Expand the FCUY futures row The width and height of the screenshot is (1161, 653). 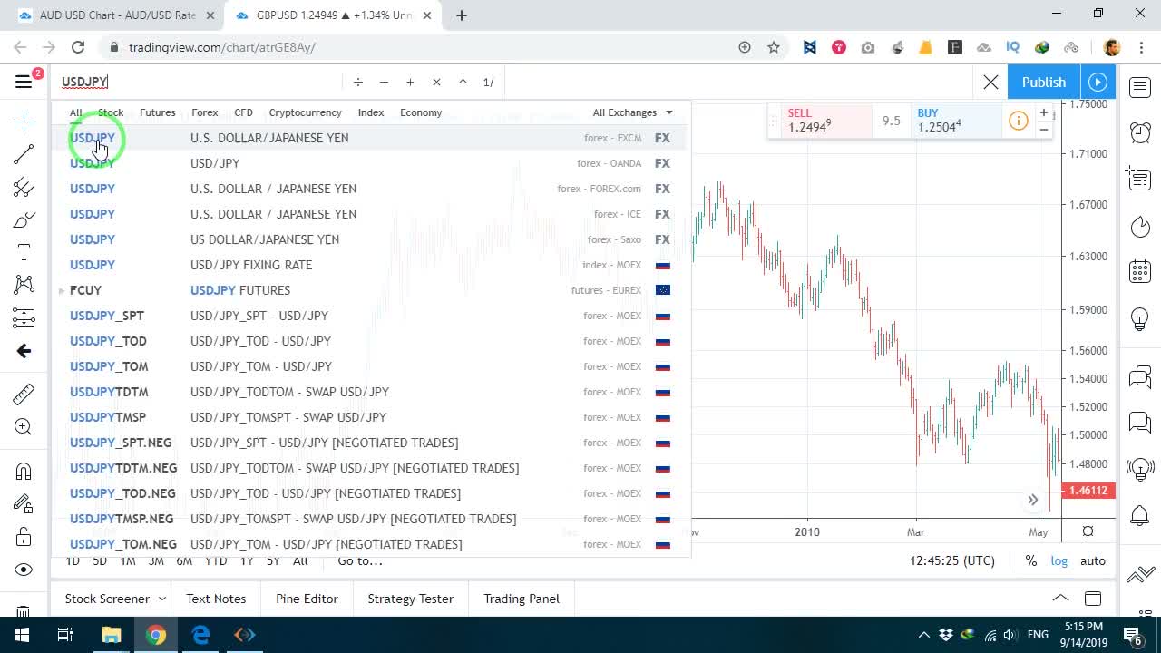coord(61,290)
